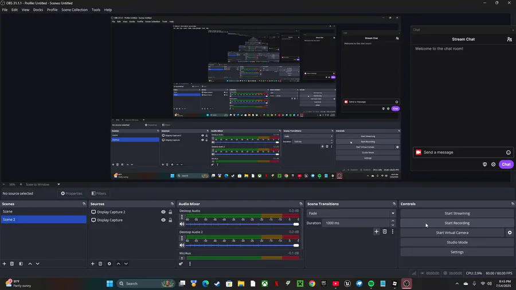This screenshot has height=290, width=516.
Task: Open preview scaling dropdown arrow
Action: coord(58,185)
